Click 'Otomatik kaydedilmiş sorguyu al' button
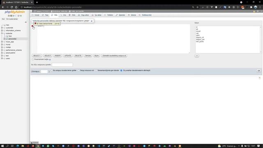The width and height of the screenshot is (263, 148). click(114, 56)
